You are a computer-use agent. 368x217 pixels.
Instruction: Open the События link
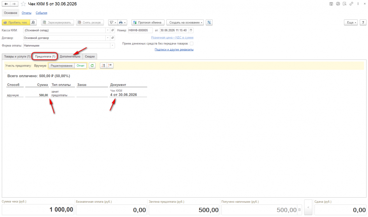pos(42,13)
